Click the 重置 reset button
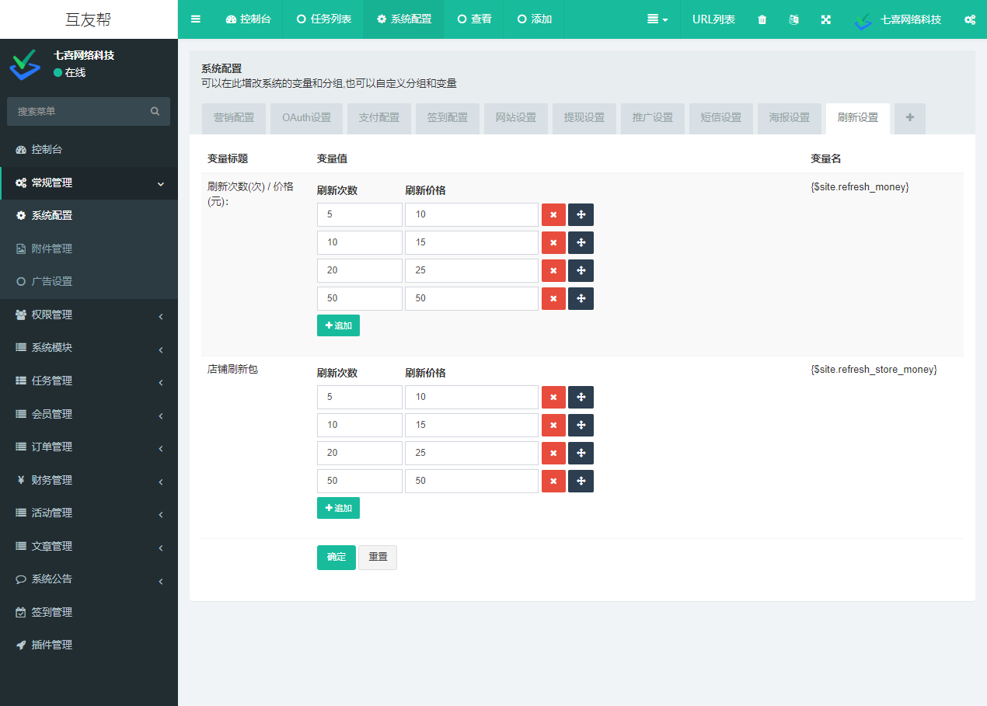Screen dimensions: 987x706 378,558
